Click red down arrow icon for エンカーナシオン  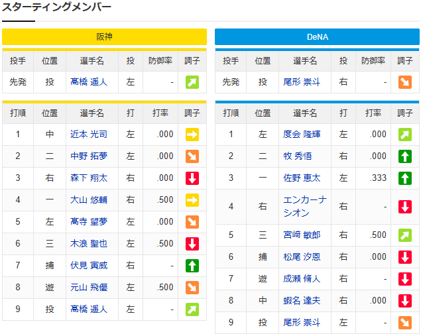(405, 207)
